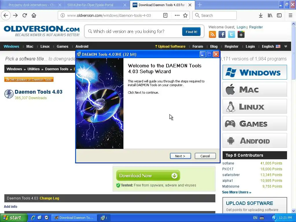Open page actions three-dot menu
This screenshot has width=296, height=222.
pyautogui.click(x=177, y=16)
